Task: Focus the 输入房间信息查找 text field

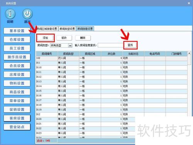Action: pos(111,45)
